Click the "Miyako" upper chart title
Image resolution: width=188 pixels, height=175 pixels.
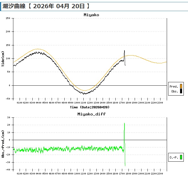(91, 15)
